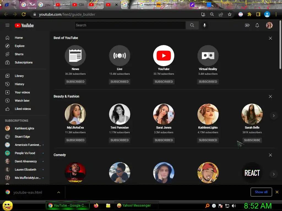Open Lauren Elizabeth subscription
This screenshot has width=282, height=211.
[x=25, y=170]
